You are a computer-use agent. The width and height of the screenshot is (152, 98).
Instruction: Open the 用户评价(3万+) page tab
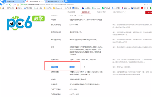coord(120,12)
